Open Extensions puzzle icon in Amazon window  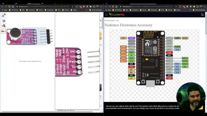click(x=91, y=6)
